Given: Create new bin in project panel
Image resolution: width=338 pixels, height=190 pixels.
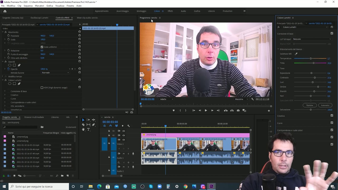Looking at the screenshot, I should (62, 176).
